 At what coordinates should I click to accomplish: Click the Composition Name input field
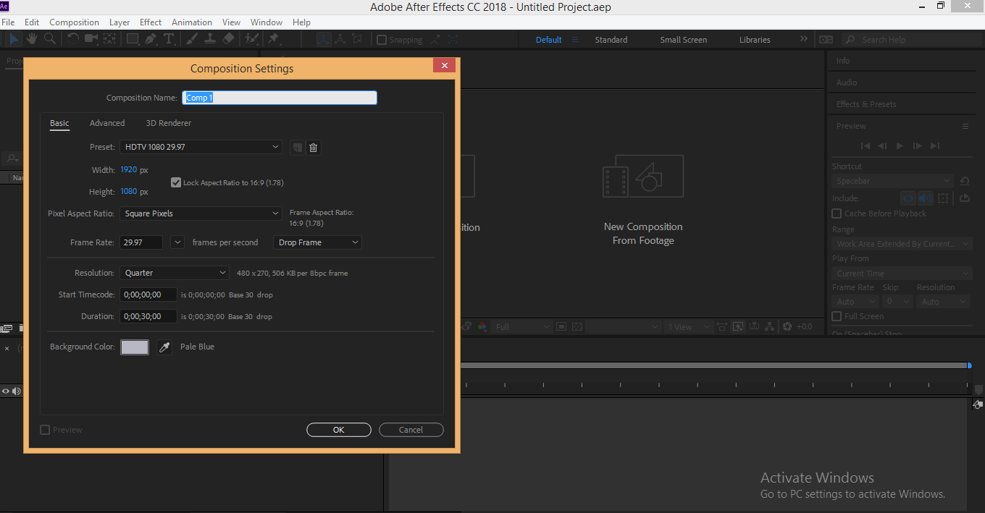[280, 98]
